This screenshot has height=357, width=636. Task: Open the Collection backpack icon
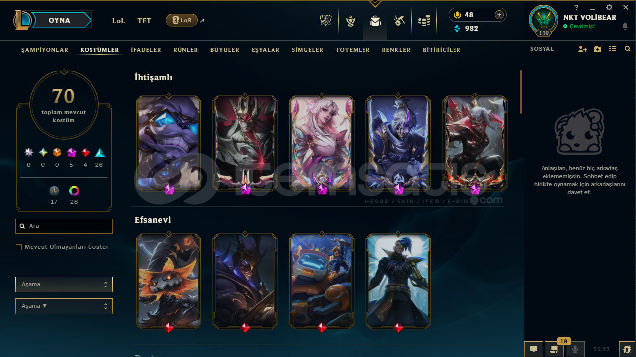click(x=375, y=21)
